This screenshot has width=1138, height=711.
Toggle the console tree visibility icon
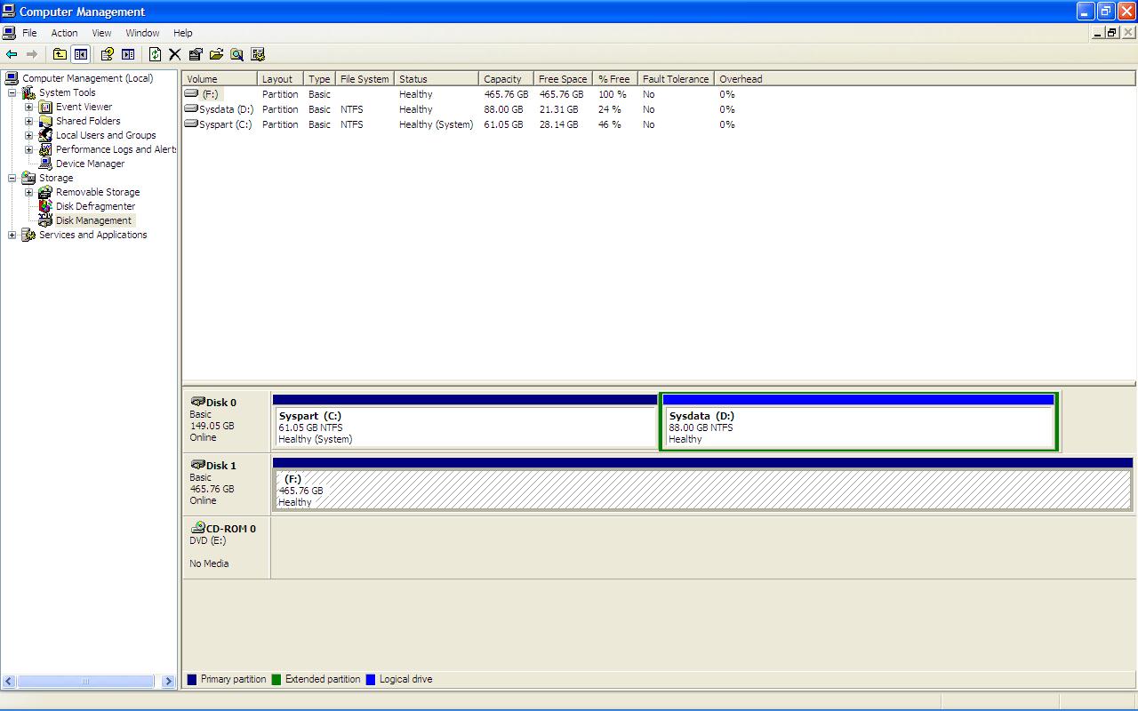[x=80, y=54]
